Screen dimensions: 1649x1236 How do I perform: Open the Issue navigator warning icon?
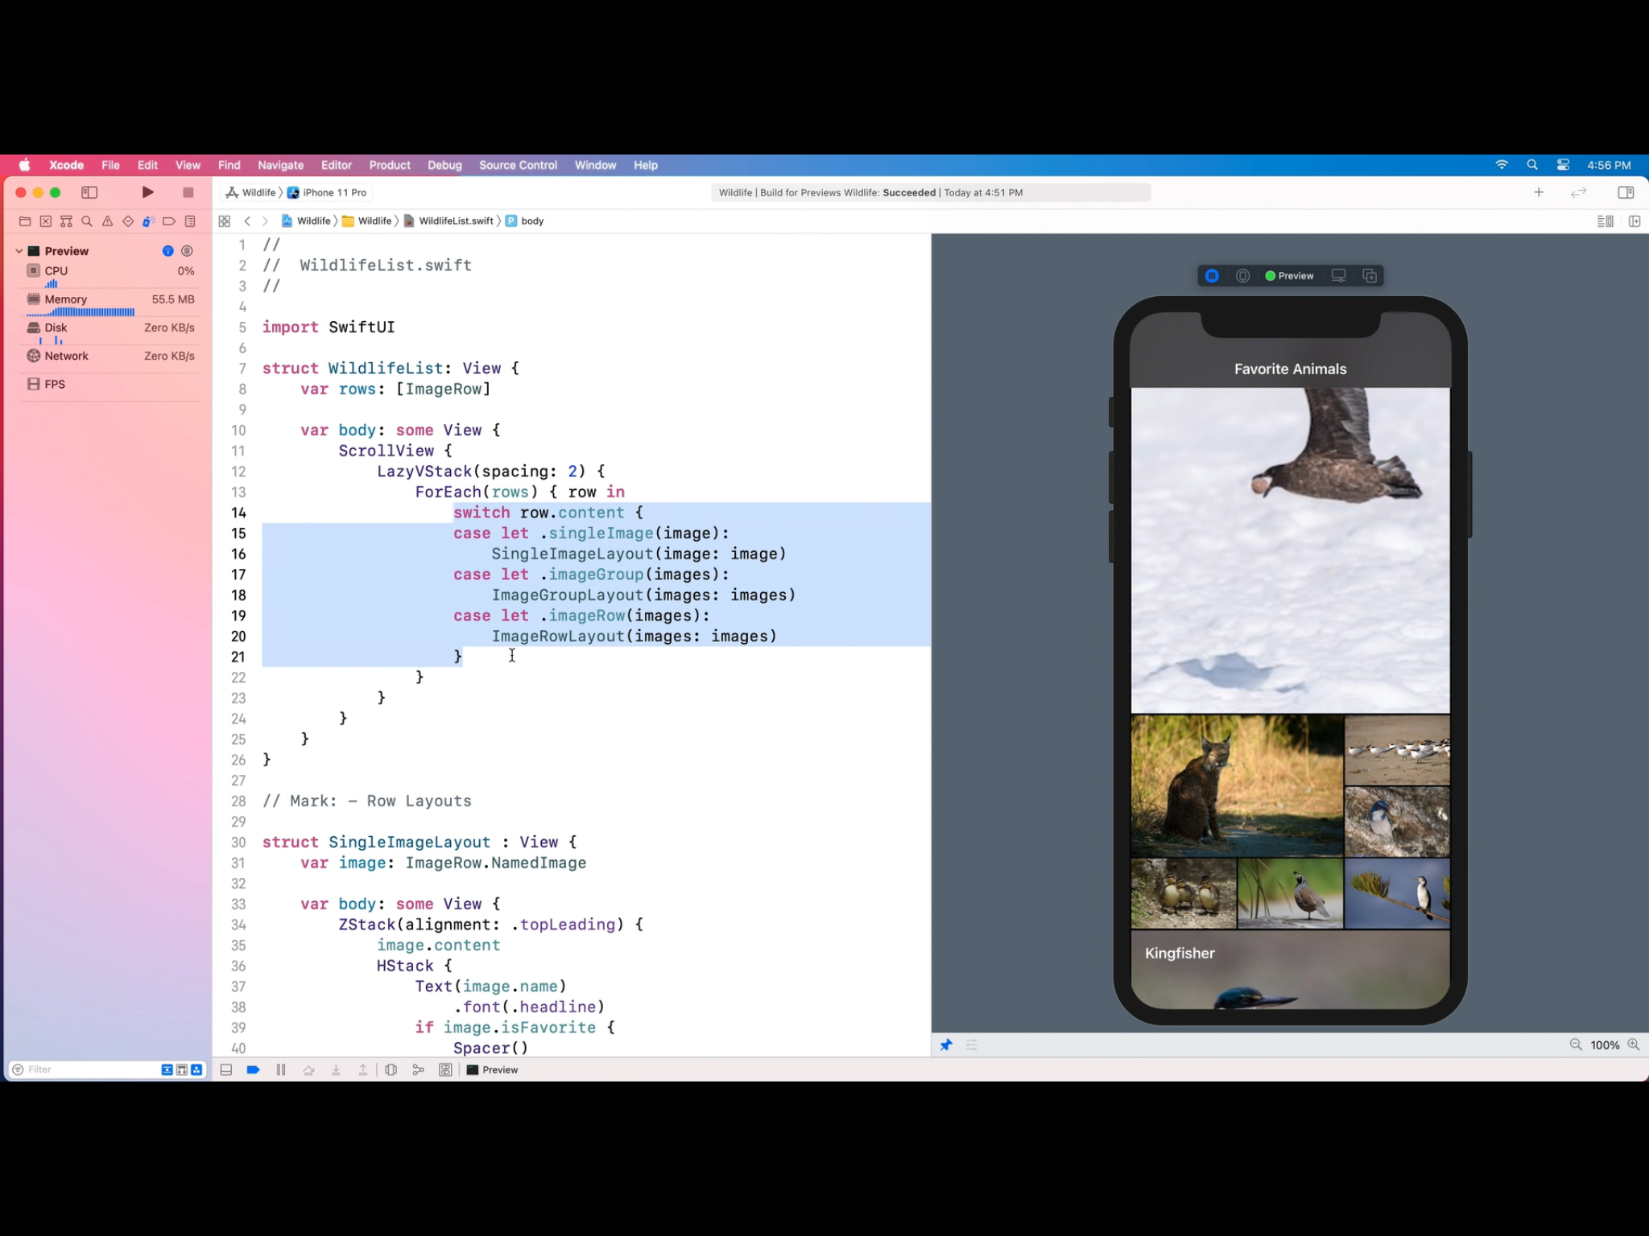pos(108,221)
